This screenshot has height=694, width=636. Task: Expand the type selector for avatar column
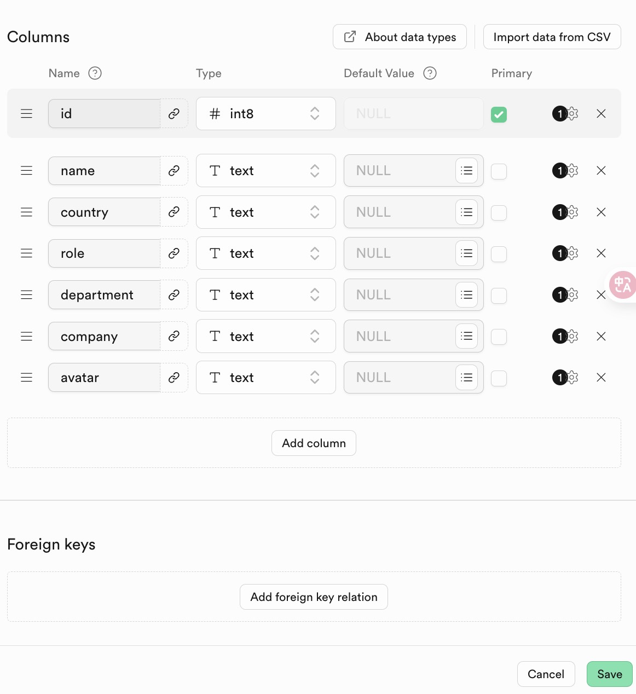tap(265, 378)
